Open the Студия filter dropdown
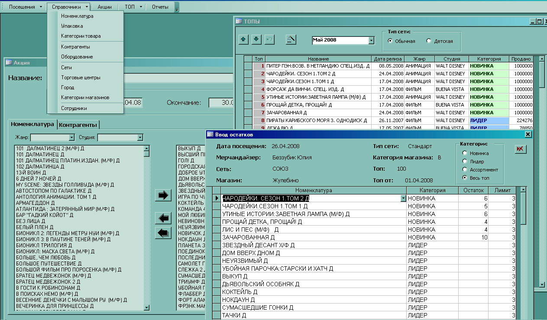The image size is (547, 320). (x=140, y=137)
